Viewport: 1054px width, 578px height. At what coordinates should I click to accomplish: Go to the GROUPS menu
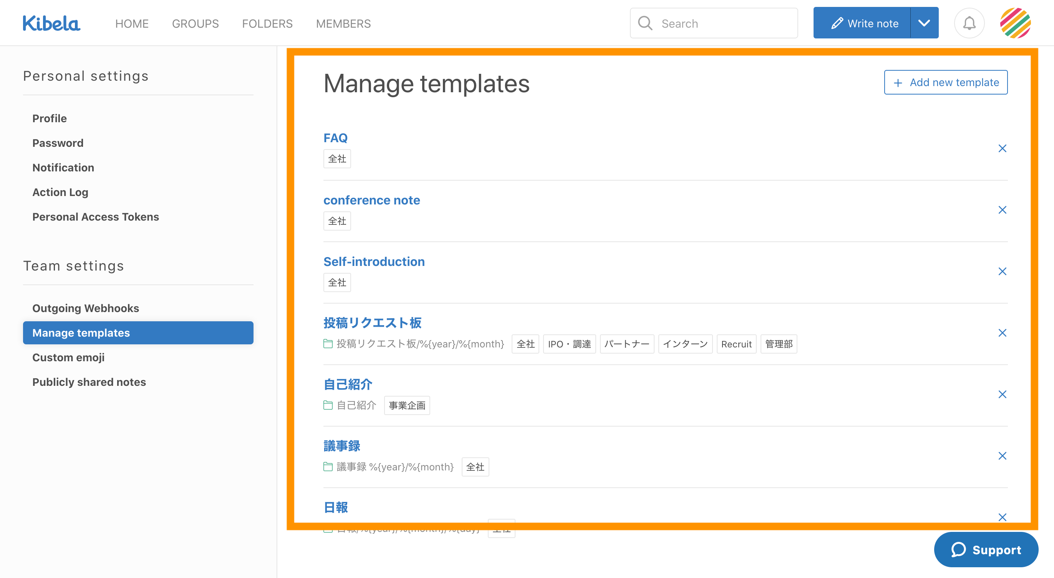195,24
